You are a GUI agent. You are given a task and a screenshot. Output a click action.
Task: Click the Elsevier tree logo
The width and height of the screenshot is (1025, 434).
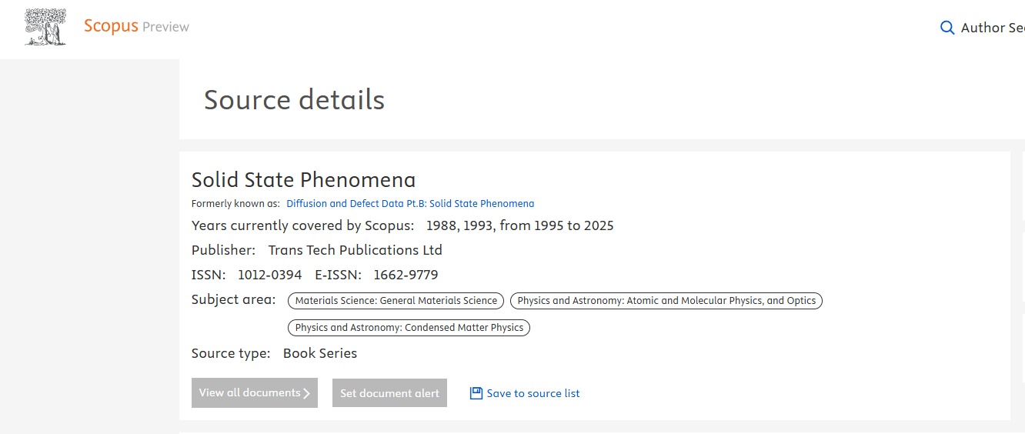pos(45,27)
